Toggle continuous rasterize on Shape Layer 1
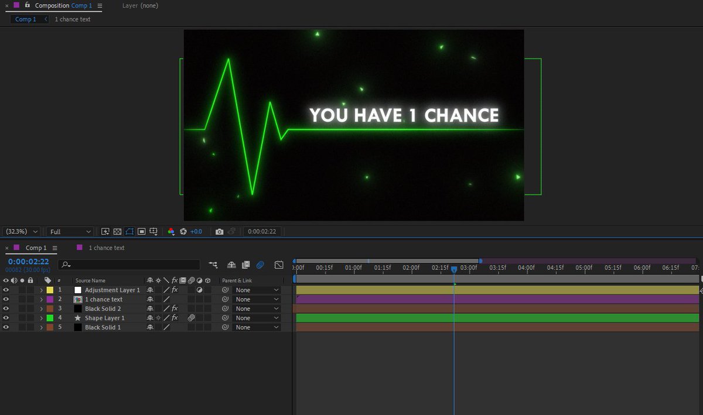The width and height of the screenshot is (703, 415). 158,318
